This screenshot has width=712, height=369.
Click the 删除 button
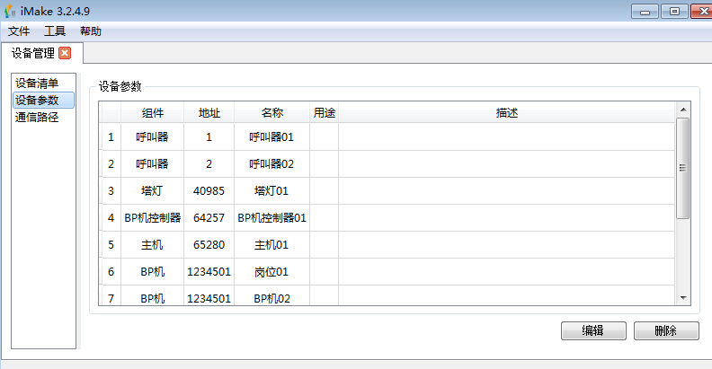tap(666, 330)
